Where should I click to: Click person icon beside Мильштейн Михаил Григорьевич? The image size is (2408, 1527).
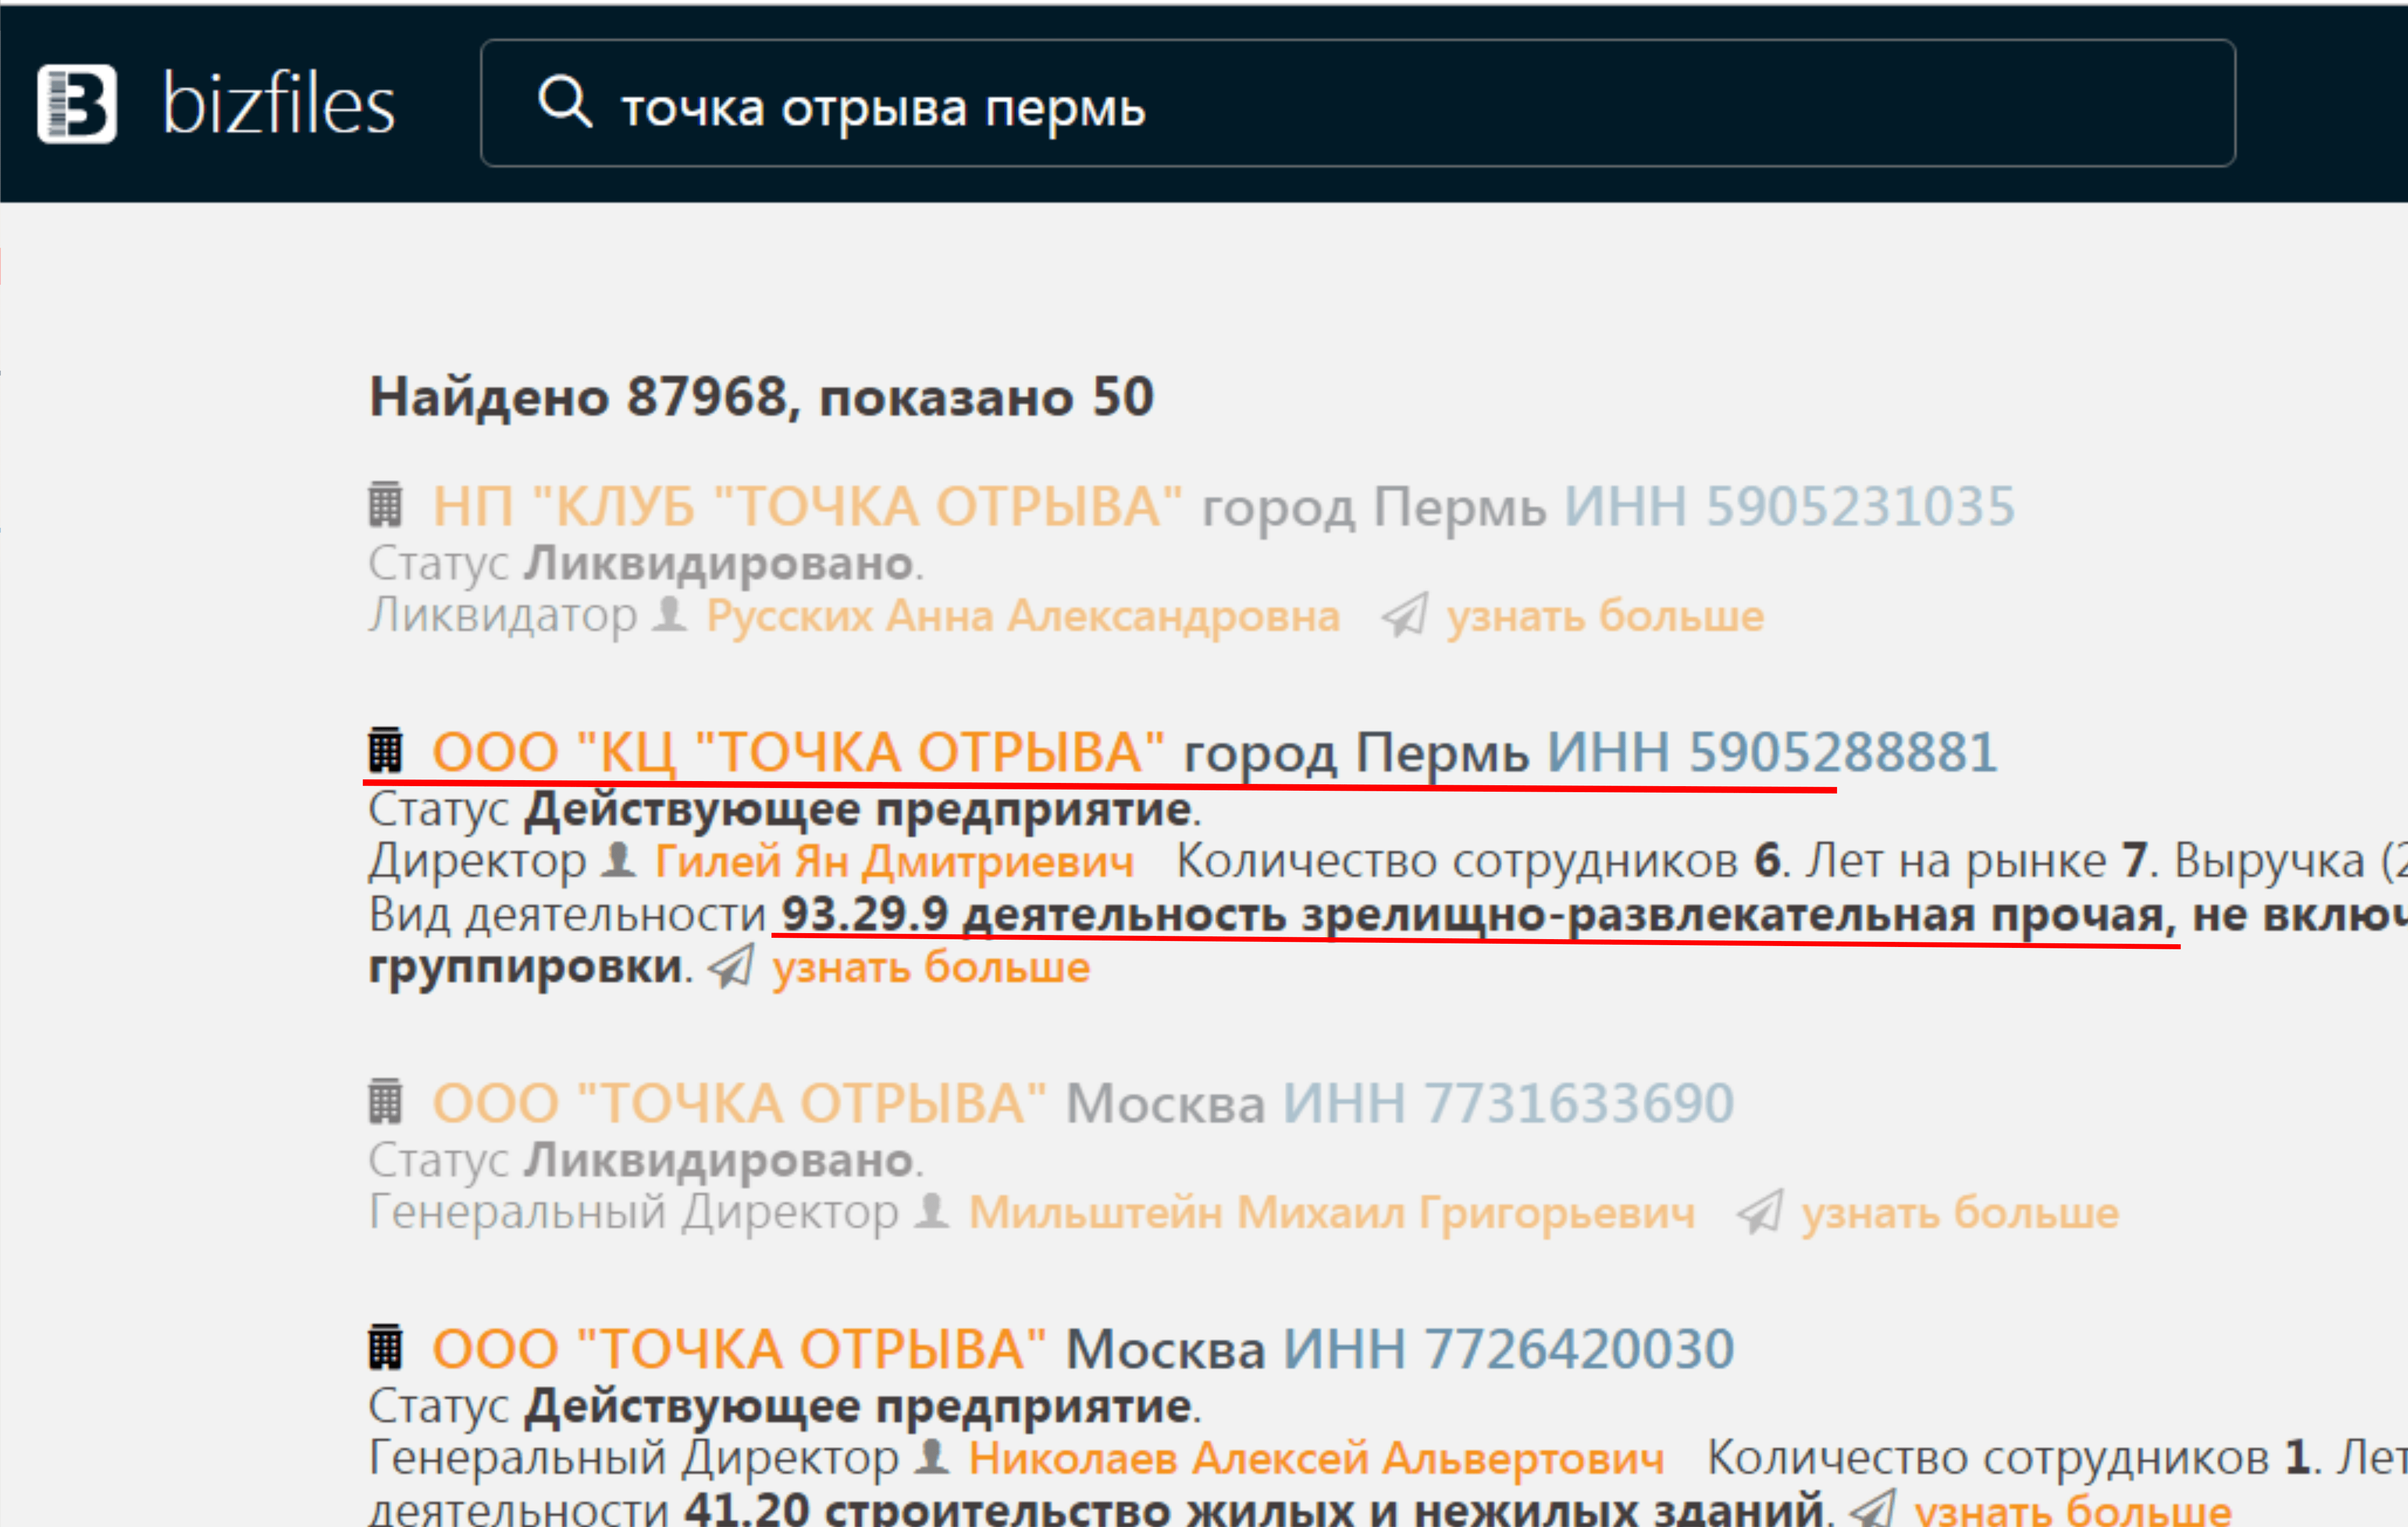[x=932, y=1211]
